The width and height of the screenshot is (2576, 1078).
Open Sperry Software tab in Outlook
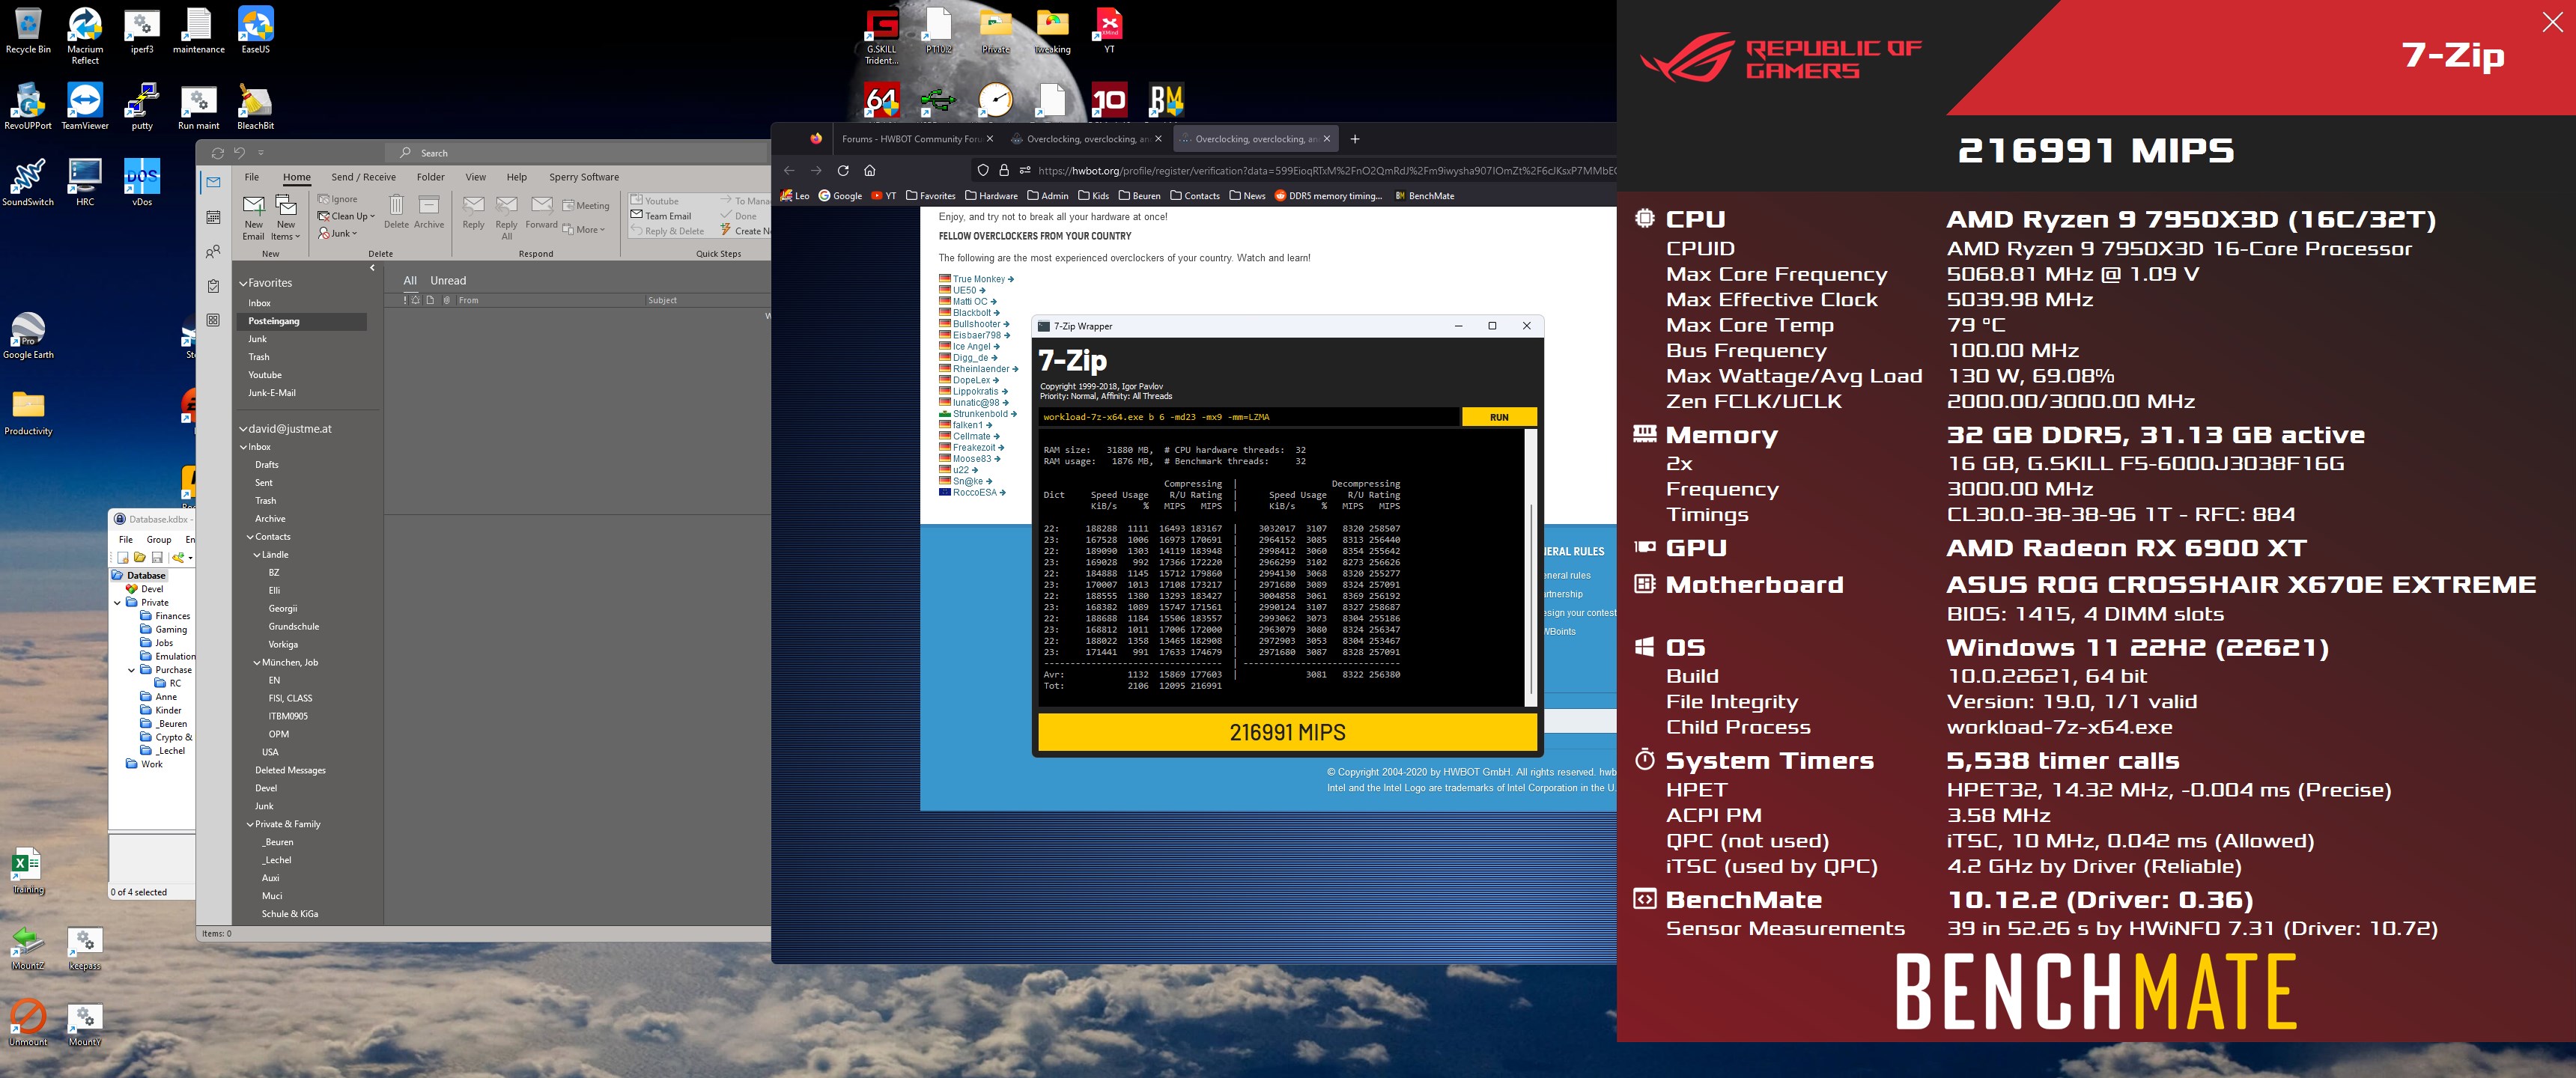click(584, 177)
